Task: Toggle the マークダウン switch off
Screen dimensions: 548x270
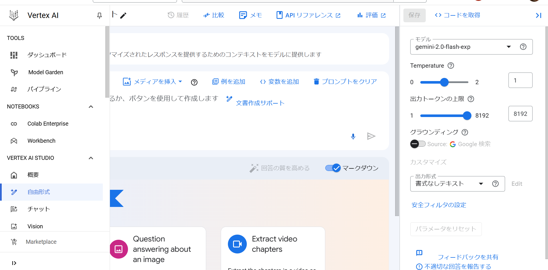Action: click(x=333, y=168)
